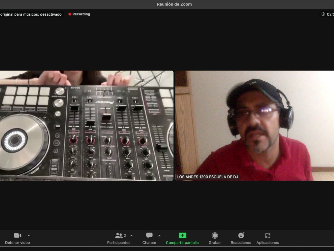Select the DJ controller video tile
Screen dimensions: 334x251
tap(87, 125)
